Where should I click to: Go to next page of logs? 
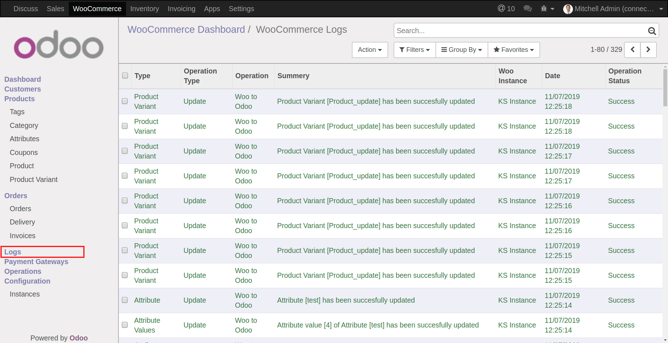click(648, 50)
